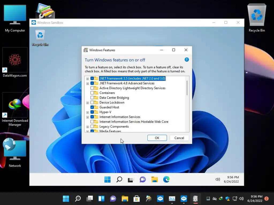Toggle .NET Framework 3.5 checkbox
Screen dimensions: 274x205
[x=92, y=78]
